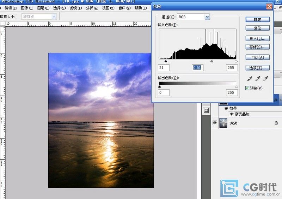
Task: Close the Levels dialog with the X
Action: point(269,6)
